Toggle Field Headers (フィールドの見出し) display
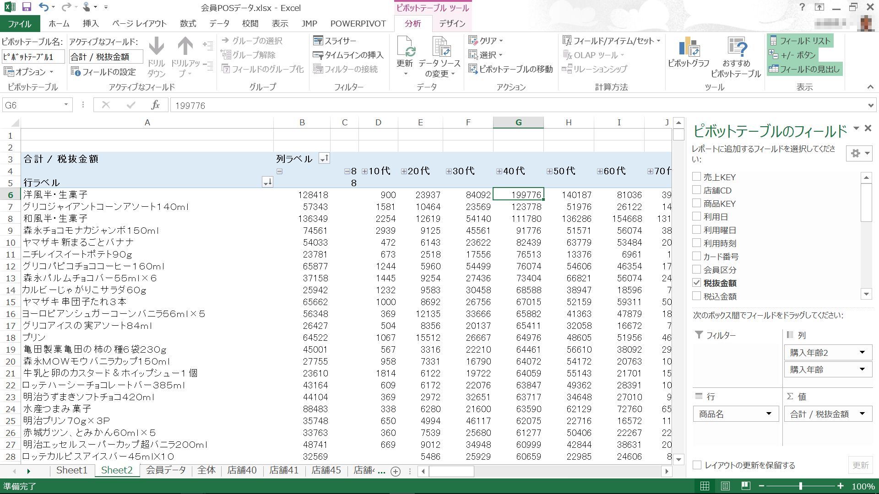This screenshot has height=494, width=879. pyautogui.click(x=804, y=69)
